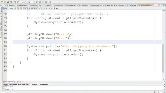
Task: Switch to the MainNode.java tab
Action: (x=23, y=5)
